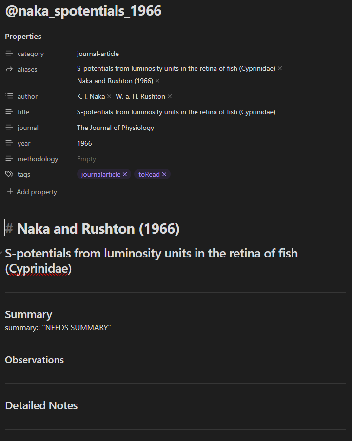Image resolution: width=352 pixels, height=441 pixels.
Task: Remove author K. I. Naka
Action: pos(109,96)
